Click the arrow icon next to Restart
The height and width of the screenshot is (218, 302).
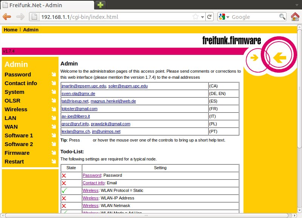[x=54, y=161]
